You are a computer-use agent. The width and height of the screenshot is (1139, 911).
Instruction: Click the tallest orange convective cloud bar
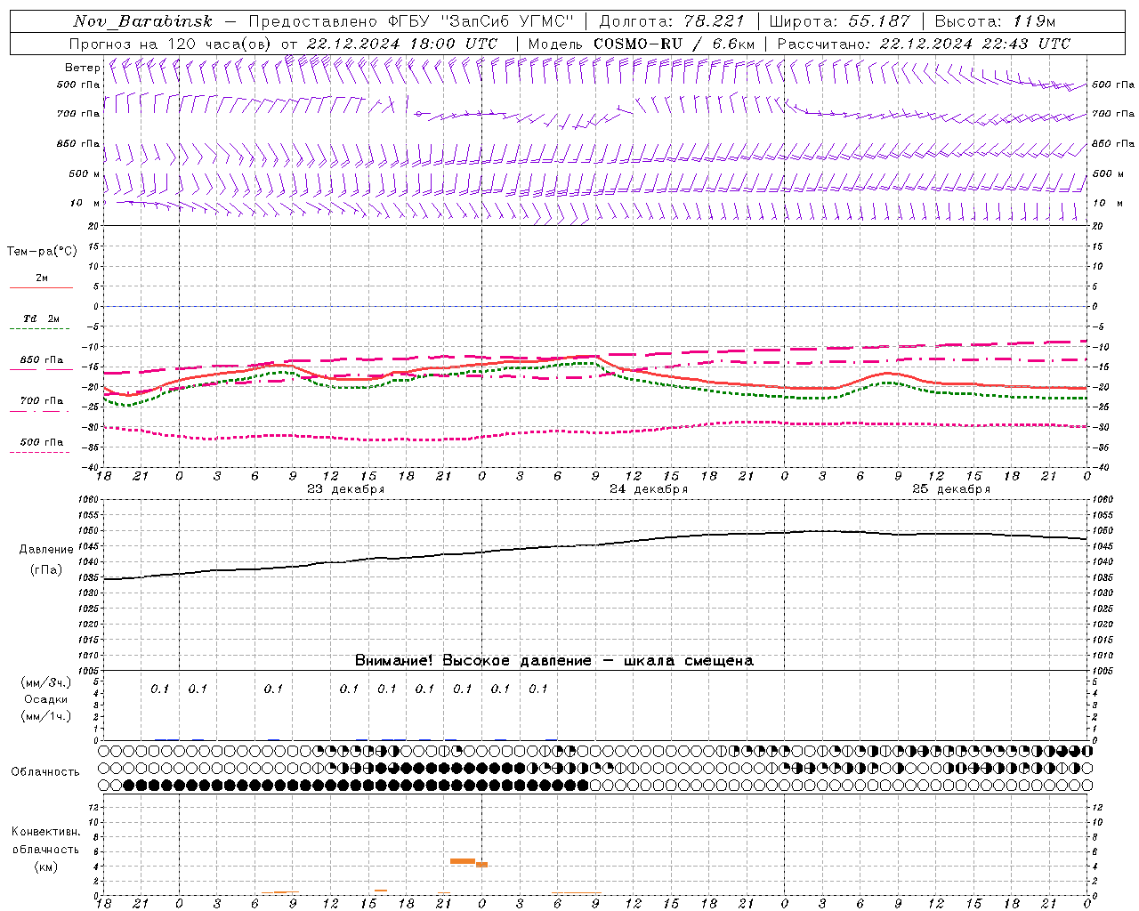[x=463, y=861]
